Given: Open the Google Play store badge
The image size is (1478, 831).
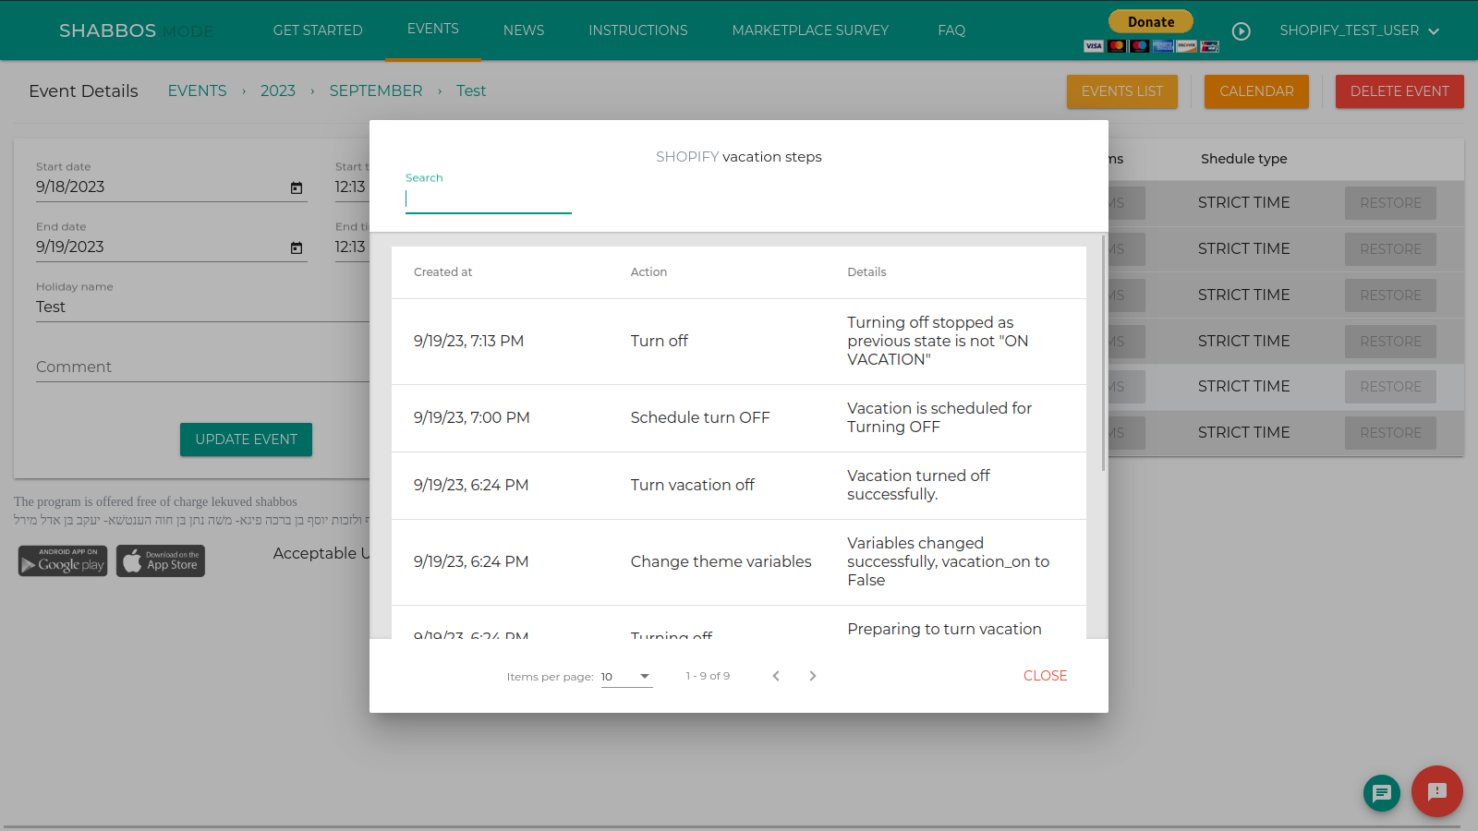Looking at the screenshot, I should pyautogui.click(x=63, y=560).
